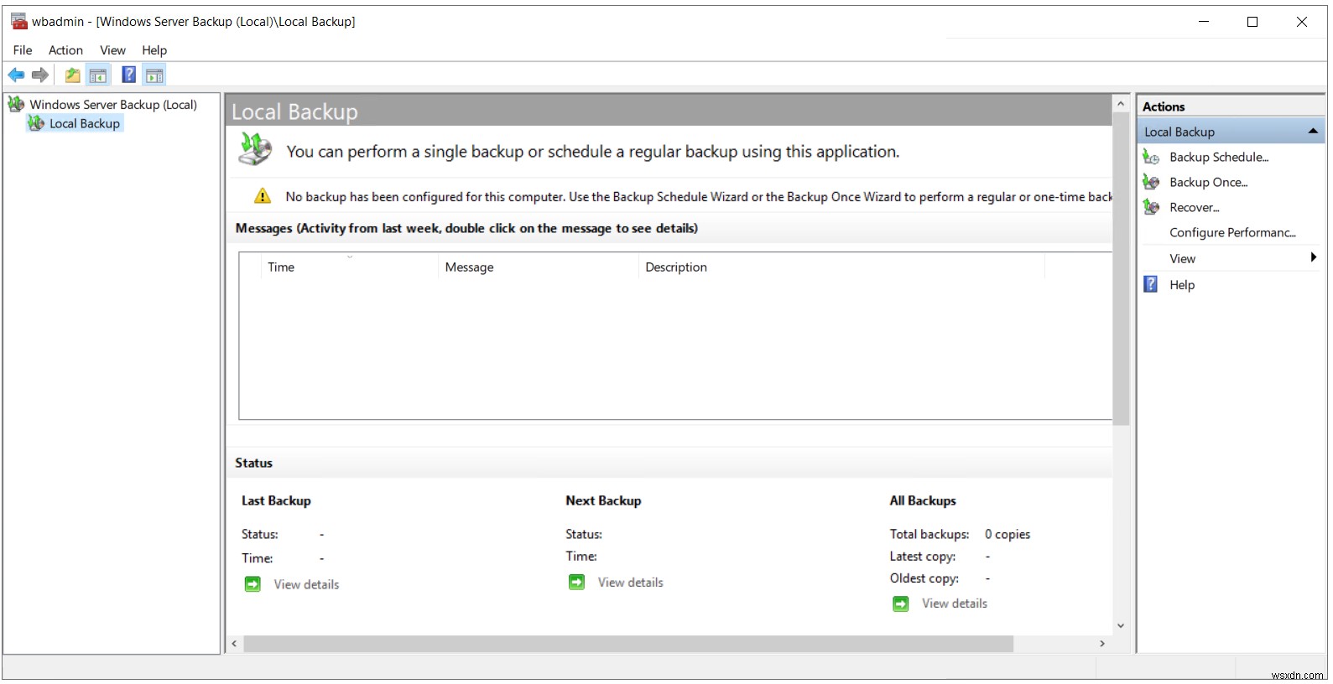Click the Status section heading
Screen dimensions: 1333x684
(x=253, y=463)
